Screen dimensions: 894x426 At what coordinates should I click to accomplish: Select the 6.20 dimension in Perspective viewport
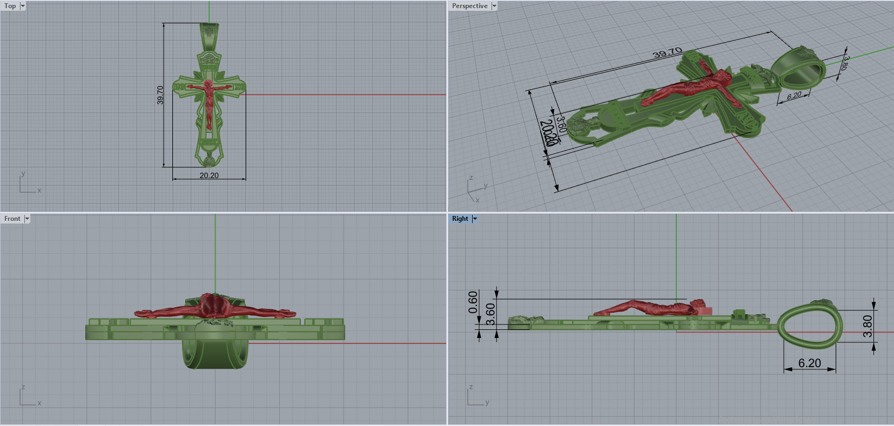(794, 96)
